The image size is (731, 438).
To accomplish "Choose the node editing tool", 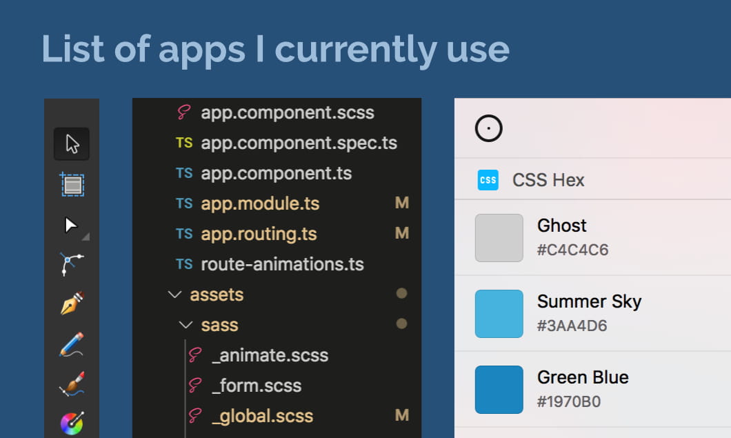I will [72, 263].
